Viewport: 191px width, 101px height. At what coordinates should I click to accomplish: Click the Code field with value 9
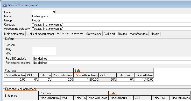(44, 12)
